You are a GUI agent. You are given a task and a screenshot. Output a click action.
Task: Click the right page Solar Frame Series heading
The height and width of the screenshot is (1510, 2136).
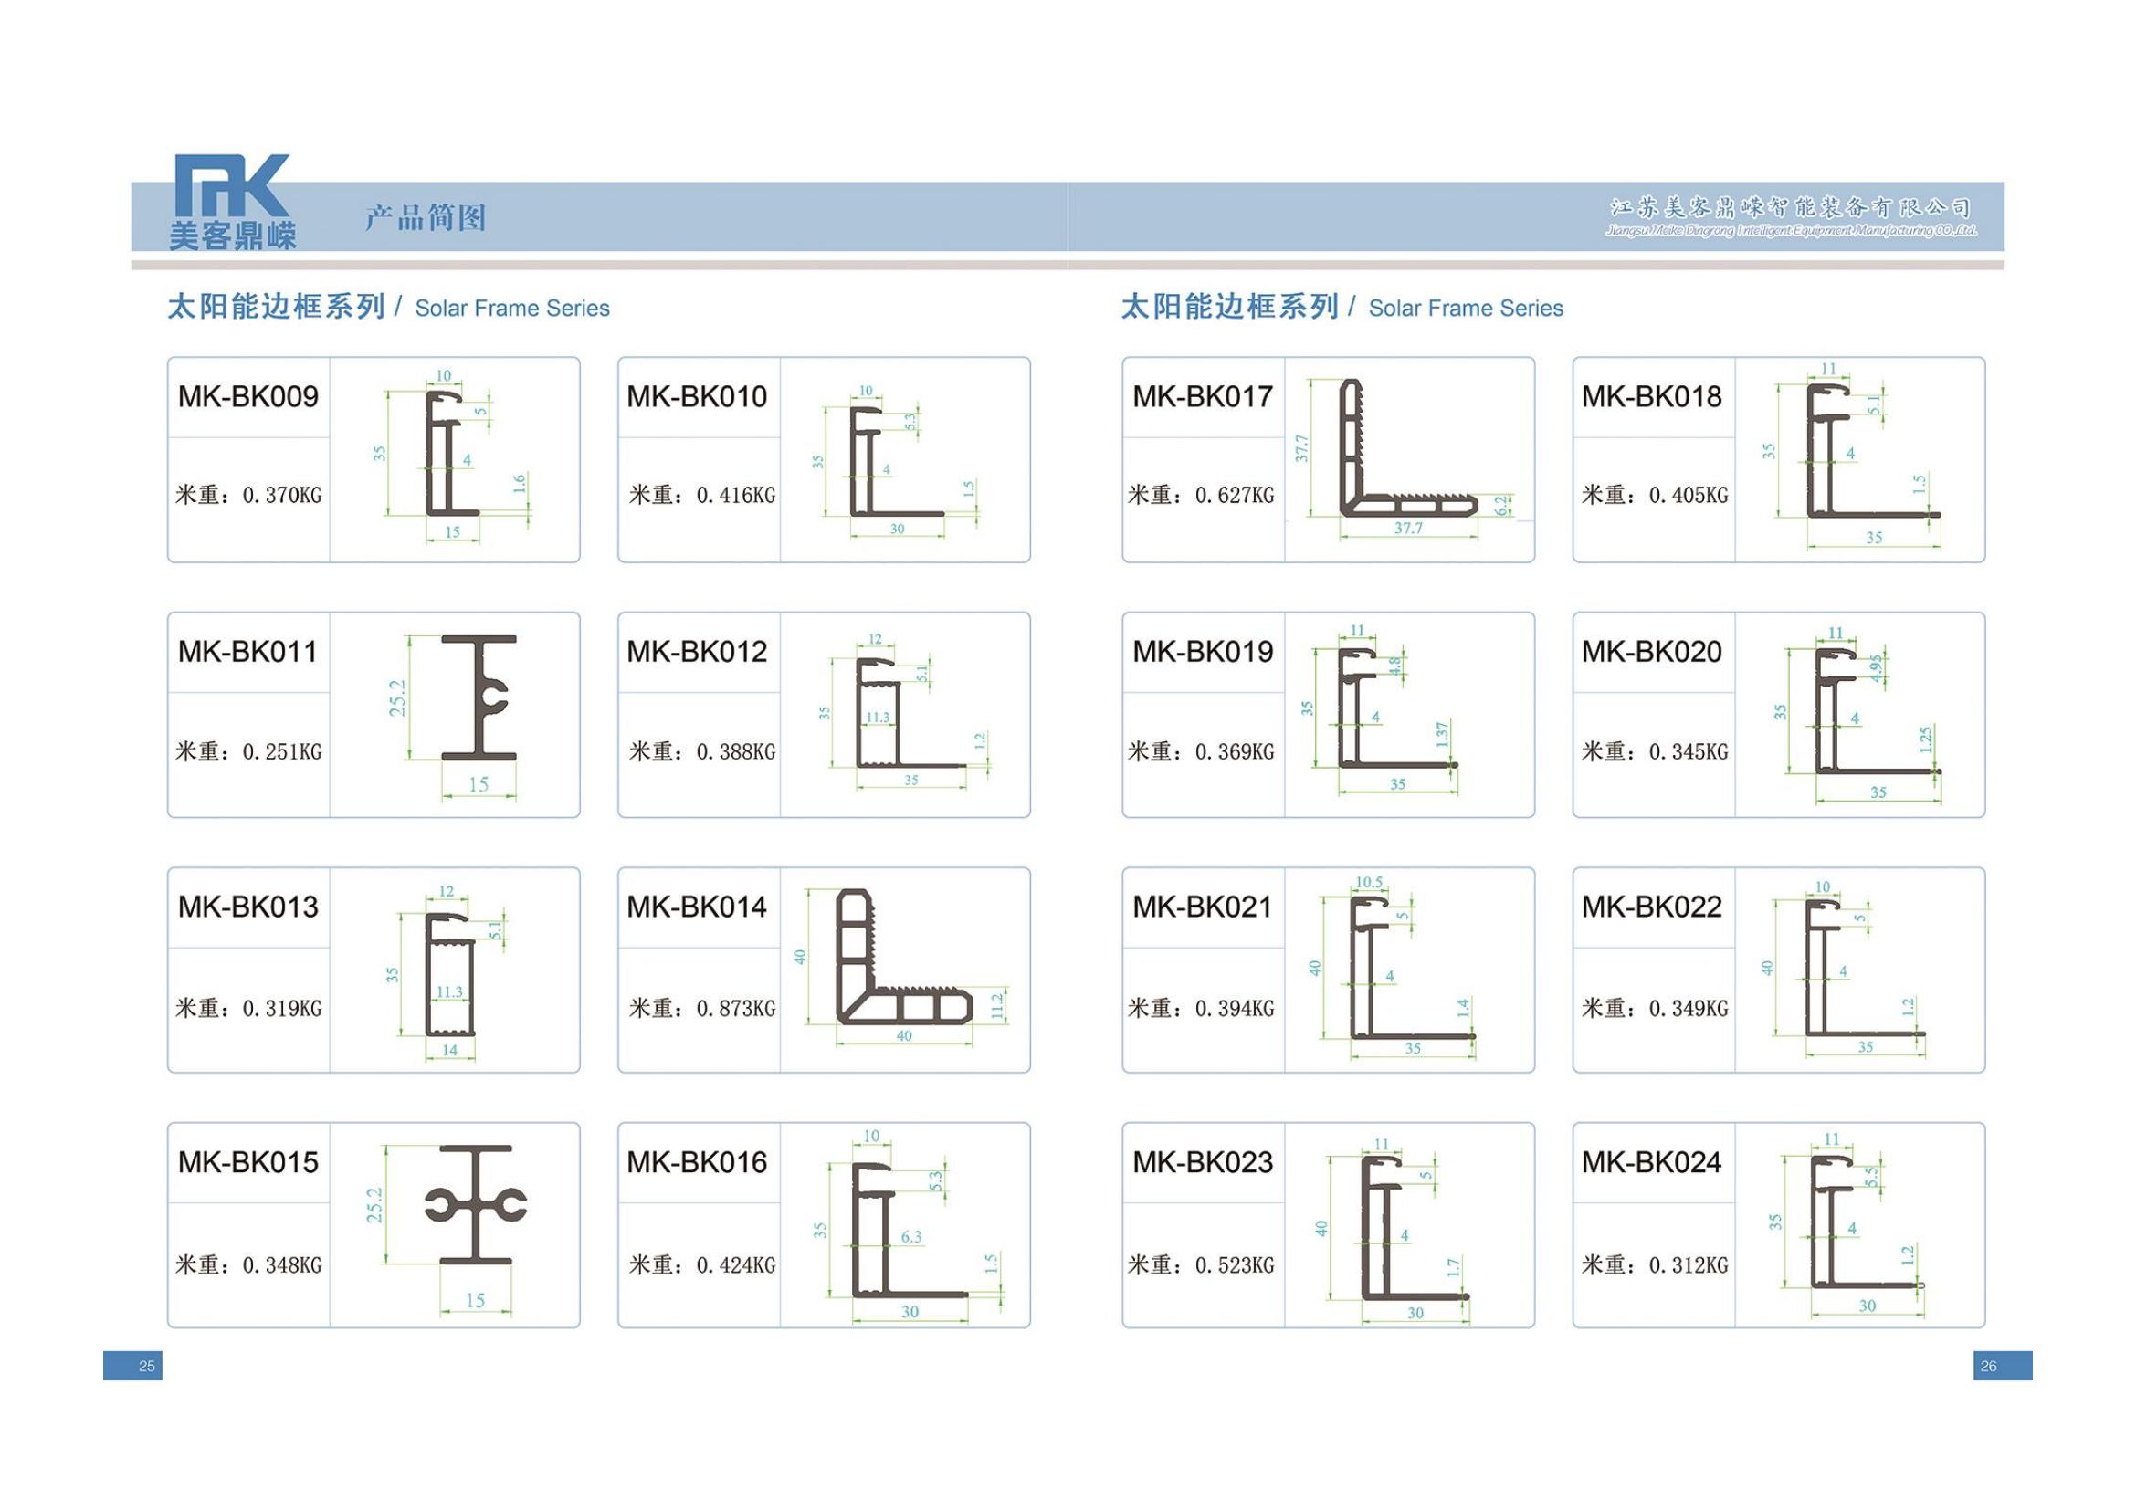click(x=1342, y=307)
